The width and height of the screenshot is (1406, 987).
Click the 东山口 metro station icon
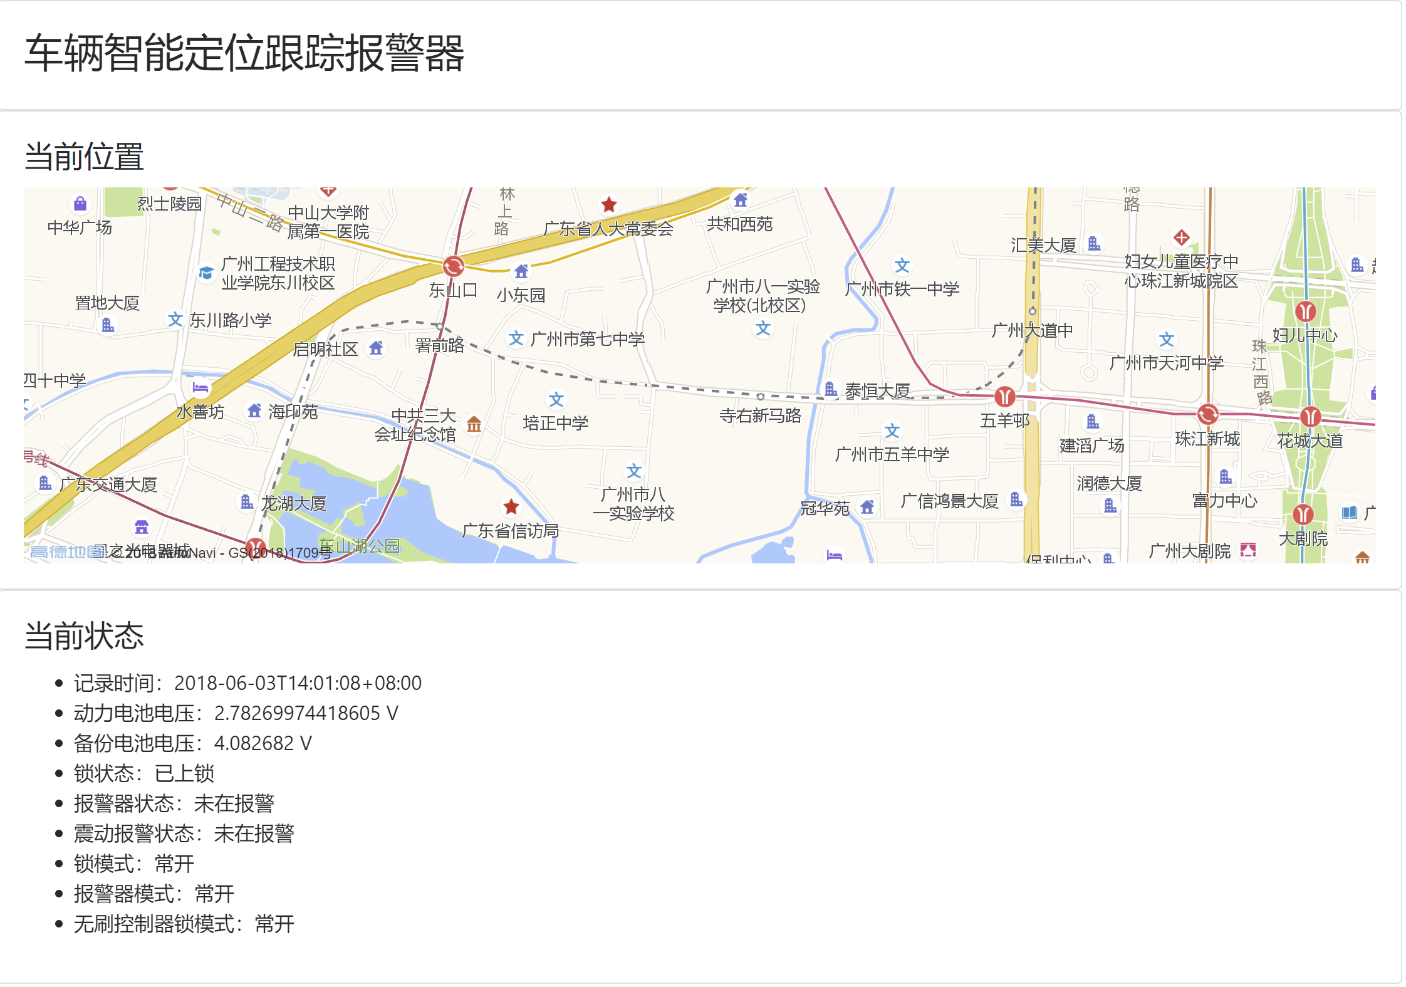(x=453, y=266)
